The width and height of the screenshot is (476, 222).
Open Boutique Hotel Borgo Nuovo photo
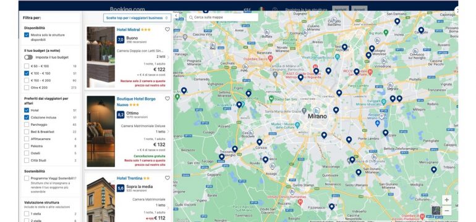click(x=101, y=131)
